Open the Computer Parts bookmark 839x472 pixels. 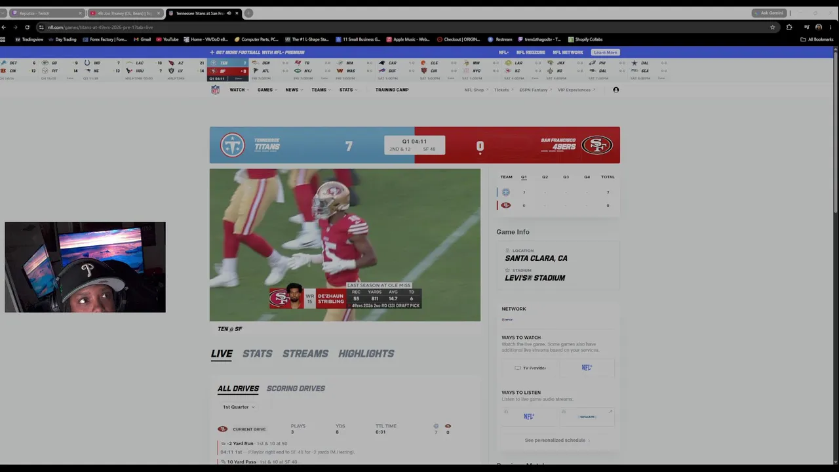tap(256, 39)
